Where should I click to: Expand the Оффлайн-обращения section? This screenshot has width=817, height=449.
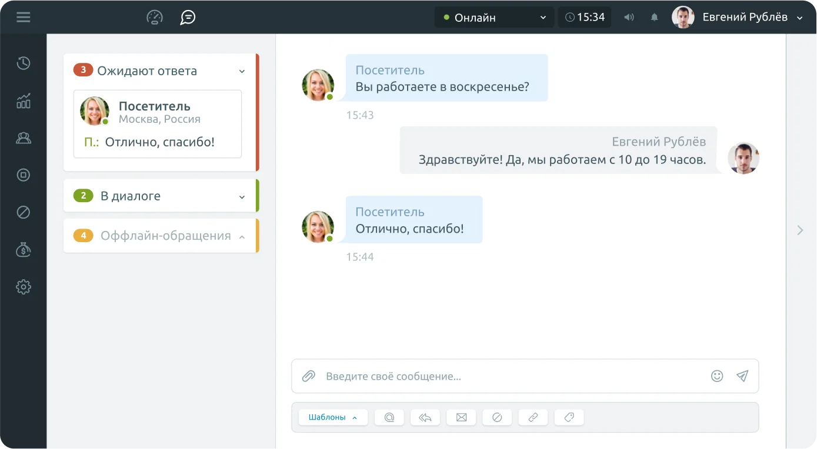point(241,236)
